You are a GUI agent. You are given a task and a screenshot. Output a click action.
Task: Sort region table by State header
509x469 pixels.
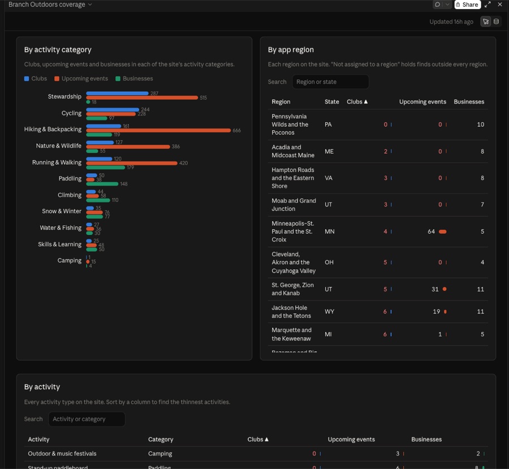coord(332,102)
